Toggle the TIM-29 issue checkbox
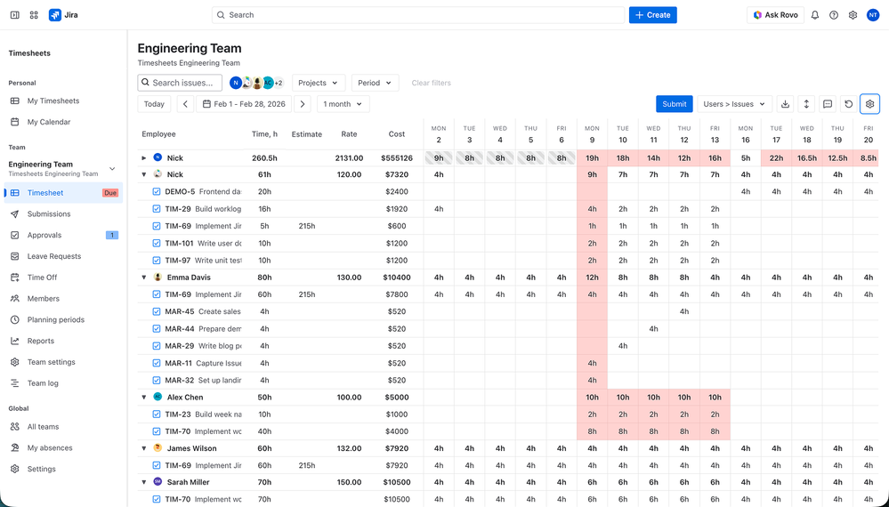 [x=157, y=209]
